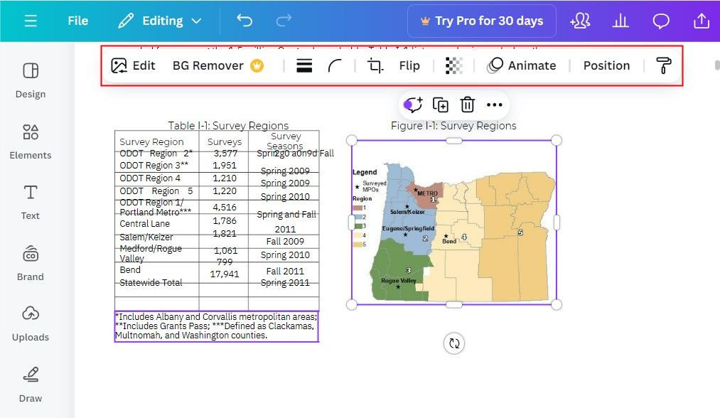
Task: Click the copy style paint roller
Action: coord(663,65)
